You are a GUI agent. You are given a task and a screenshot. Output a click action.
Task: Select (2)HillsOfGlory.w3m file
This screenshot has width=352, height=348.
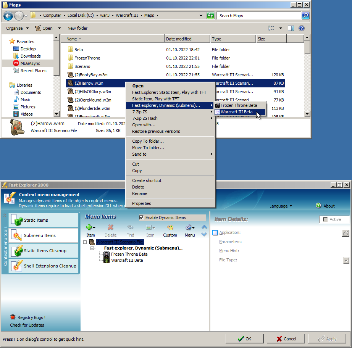pyautogui.click(x=93, y=92)
